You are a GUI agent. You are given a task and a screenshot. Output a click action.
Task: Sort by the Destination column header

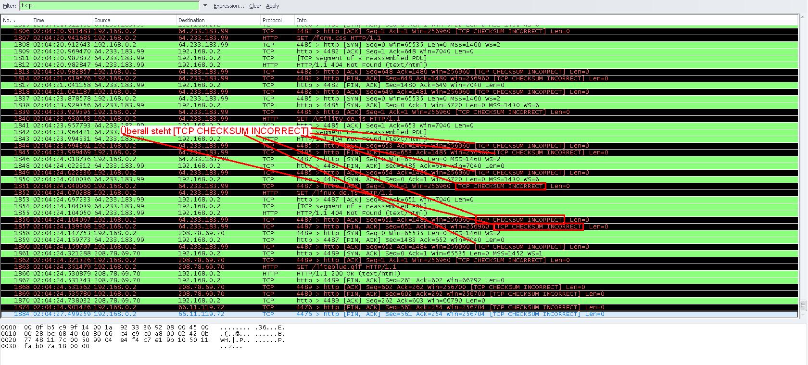coord(191,20)
